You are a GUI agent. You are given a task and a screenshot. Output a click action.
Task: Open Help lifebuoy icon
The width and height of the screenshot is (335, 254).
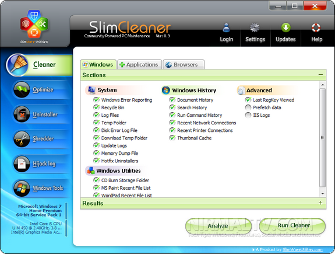click(316, 27)
